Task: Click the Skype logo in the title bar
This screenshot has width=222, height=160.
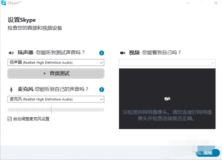Action: click(3, 3)
